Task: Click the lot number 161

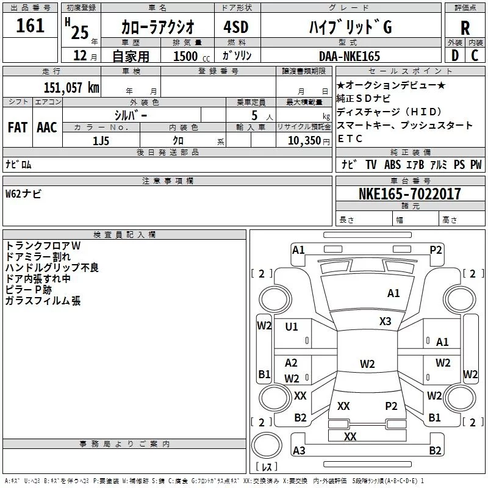Action: [30, 26]
